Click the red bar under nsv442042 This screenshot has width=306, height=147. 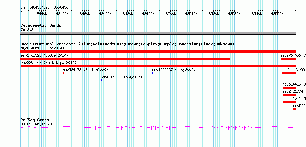(289, 102)
